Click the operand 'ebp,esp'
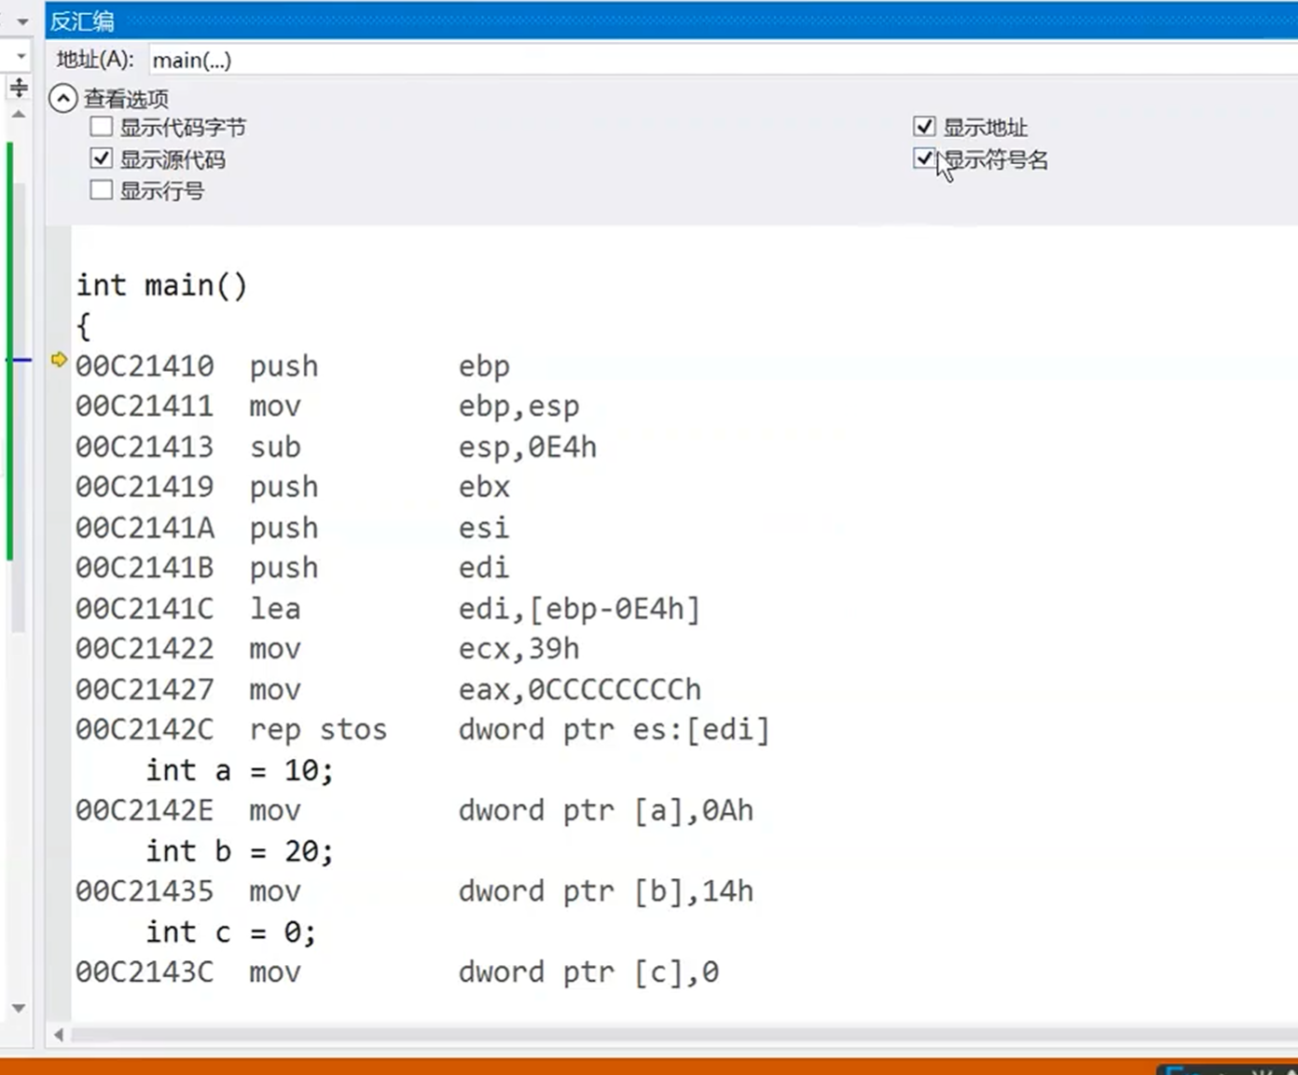 coord(518,407)
